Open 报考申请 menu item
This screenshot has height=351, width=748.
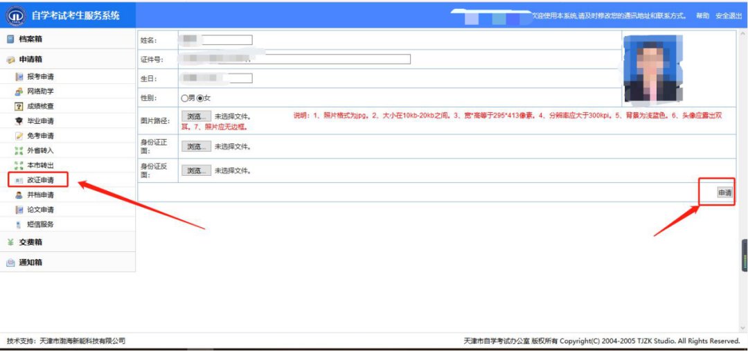(x=41, y=77)
